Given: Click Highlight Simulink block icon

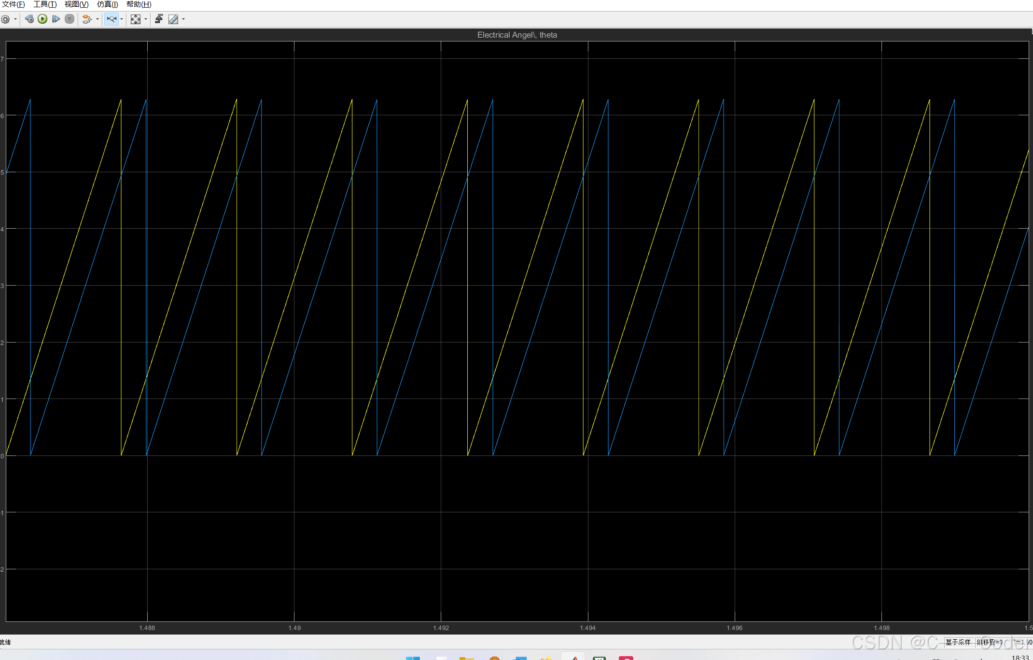Looking at the screenshot, I should point(87,19).
